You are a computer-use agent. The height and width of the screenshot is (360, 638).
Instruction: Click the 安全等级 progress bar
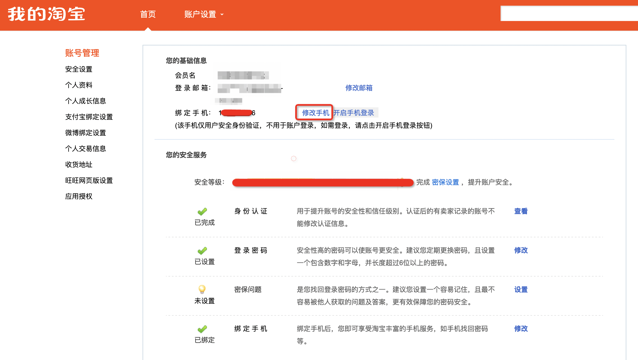(x=323, y=182)
